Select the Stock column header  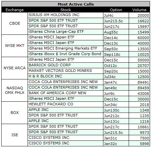(65, 10)
